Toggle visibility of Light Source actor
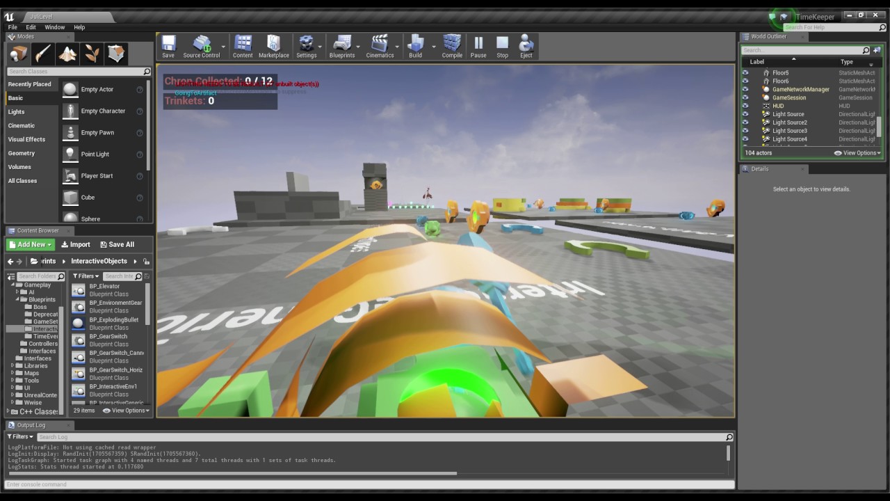The image size is (890, 501). tap(745, 114)
